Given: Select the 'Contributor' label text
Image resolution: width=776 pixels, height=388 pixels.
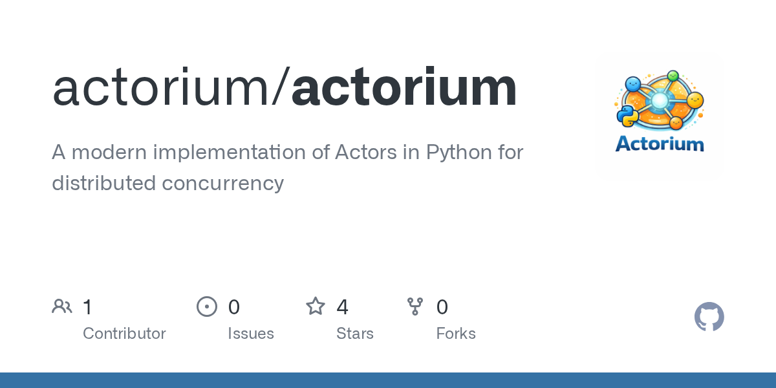Looking at the screenshot, I should point(124,334).
